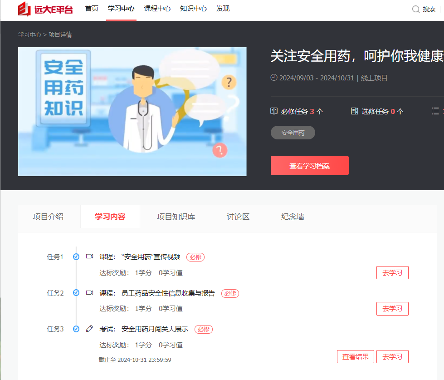Click the clock icon beside the project dates
The height and width of the screenshot is (380, 444).
tap(273, 78)
